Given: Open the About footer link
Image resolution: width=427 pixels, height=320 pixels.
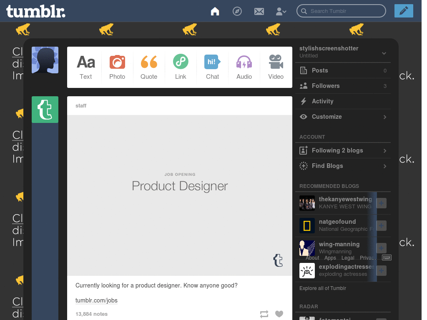Looking at the screenshot, I should click(x=312, y=257).
